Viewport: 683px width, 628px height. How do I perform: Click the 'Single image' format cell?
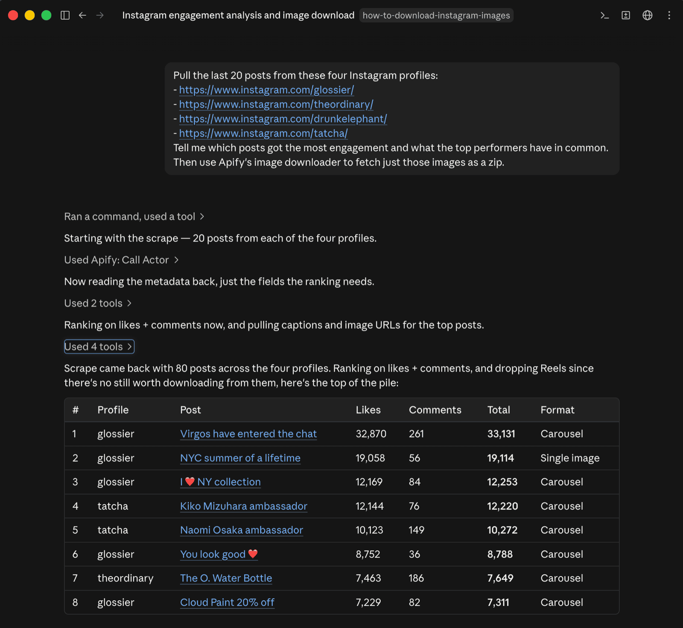coord(570,458)
